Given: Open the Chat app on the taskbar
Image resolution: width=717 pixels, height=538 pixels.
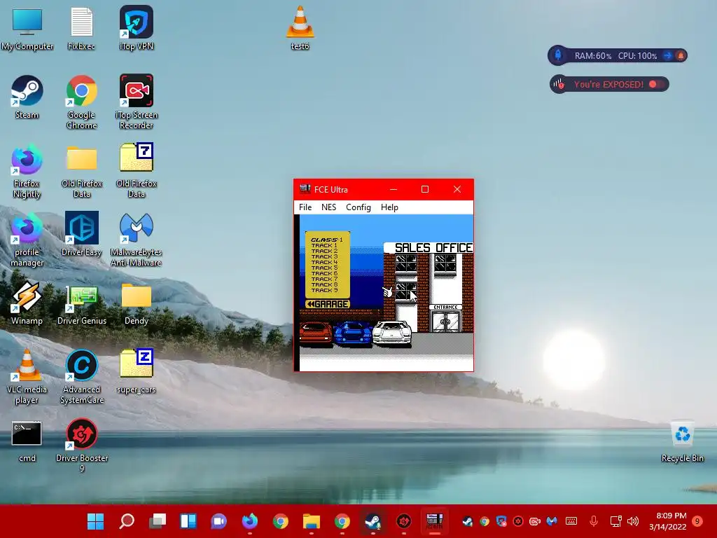Looking at the screenshot, I should coord(218,521).
